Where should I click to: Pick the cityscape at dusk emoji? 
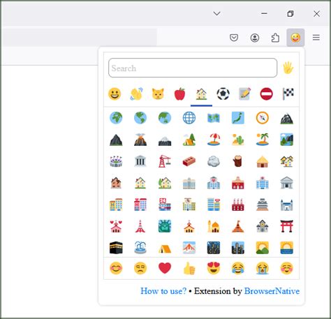pyautogui.click(x=238, y=248)
